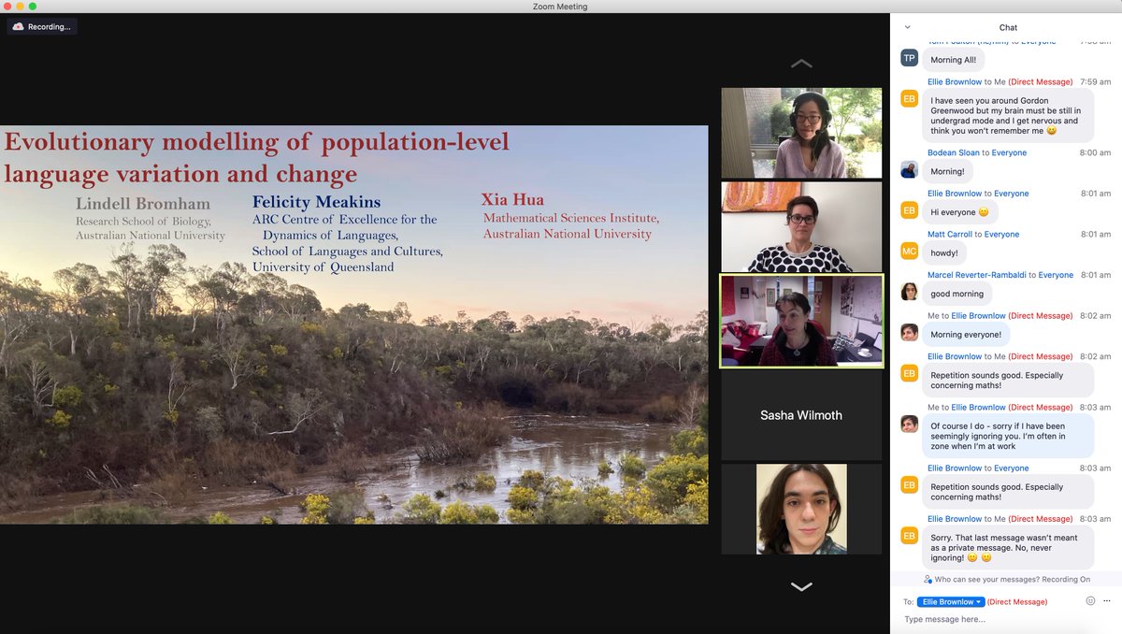Select the Sasha Wilmoth participant tile
The height and width of the screenshot is (634, 1122).
point(801,415)
